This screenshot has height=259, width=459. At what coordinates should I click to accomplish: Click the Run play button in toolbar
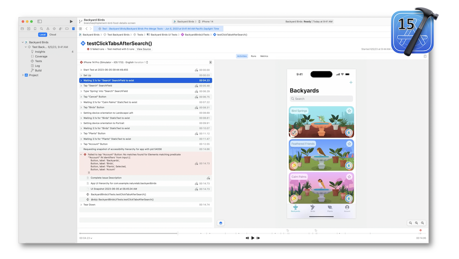pos(71,22)
